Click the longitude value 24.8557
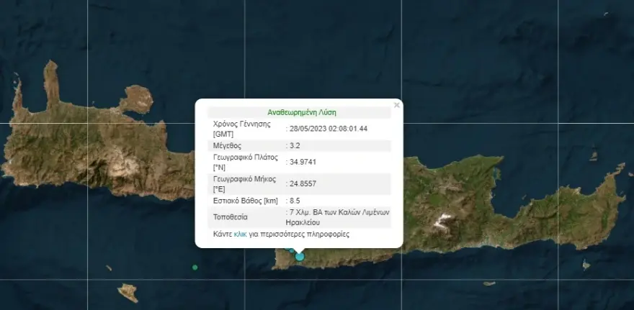The image size is (634, 310). 301,183
